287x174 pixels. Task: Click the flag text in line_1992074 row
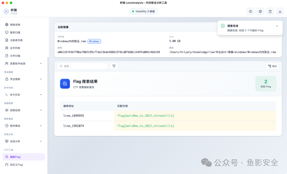coord(146,126)
